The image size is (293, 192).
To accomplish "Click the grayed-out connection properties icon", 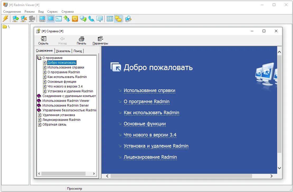I will 32,19.
